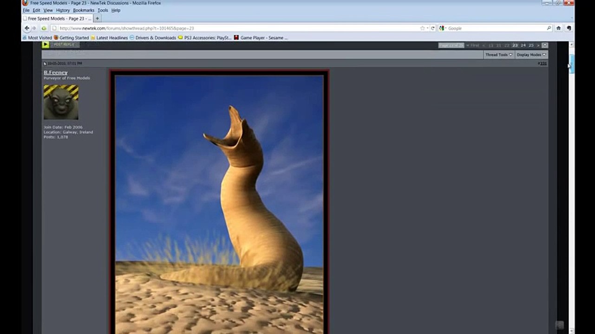The height and width of the screenshot is (334, 595).
Task: Jump to the First page link
Action: click(x=473, y=45)
